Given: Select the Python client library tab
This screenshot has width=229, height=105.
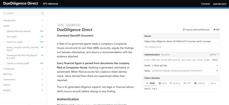Looking at the screenshot, I should (199, 83).
